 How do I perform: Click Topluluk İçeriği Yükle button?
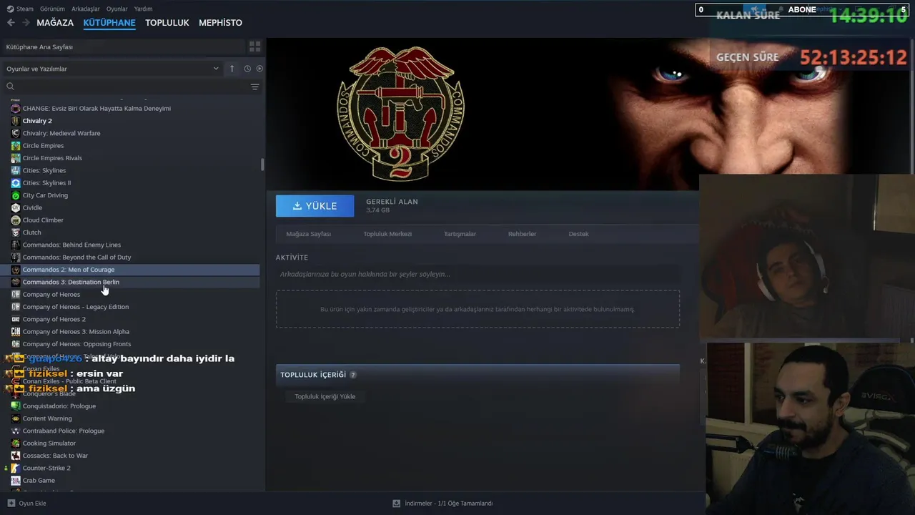325,396
